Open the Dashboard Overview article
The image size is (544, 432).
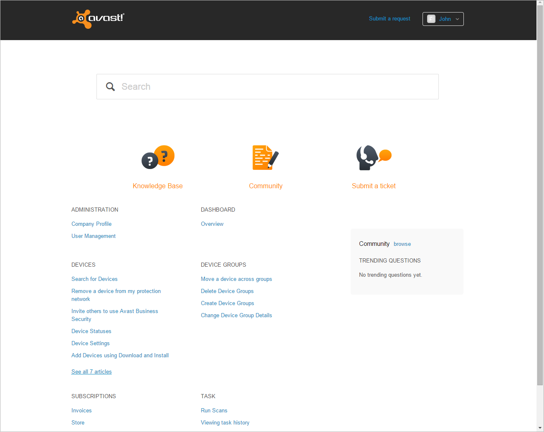click(x=212, y=224)
